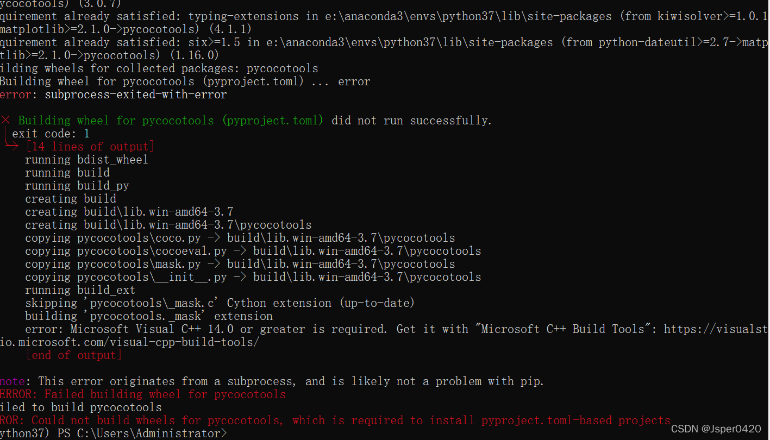
Task: Click the 'running bdist_wheel' line
Action: click(86, 160)
